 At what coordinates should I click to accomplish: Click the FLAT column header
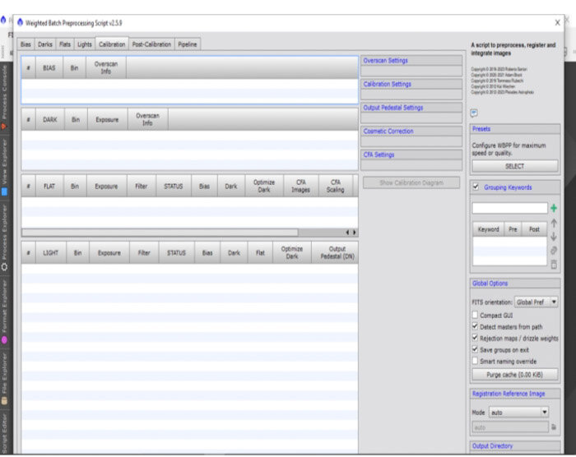click(49, 186)
